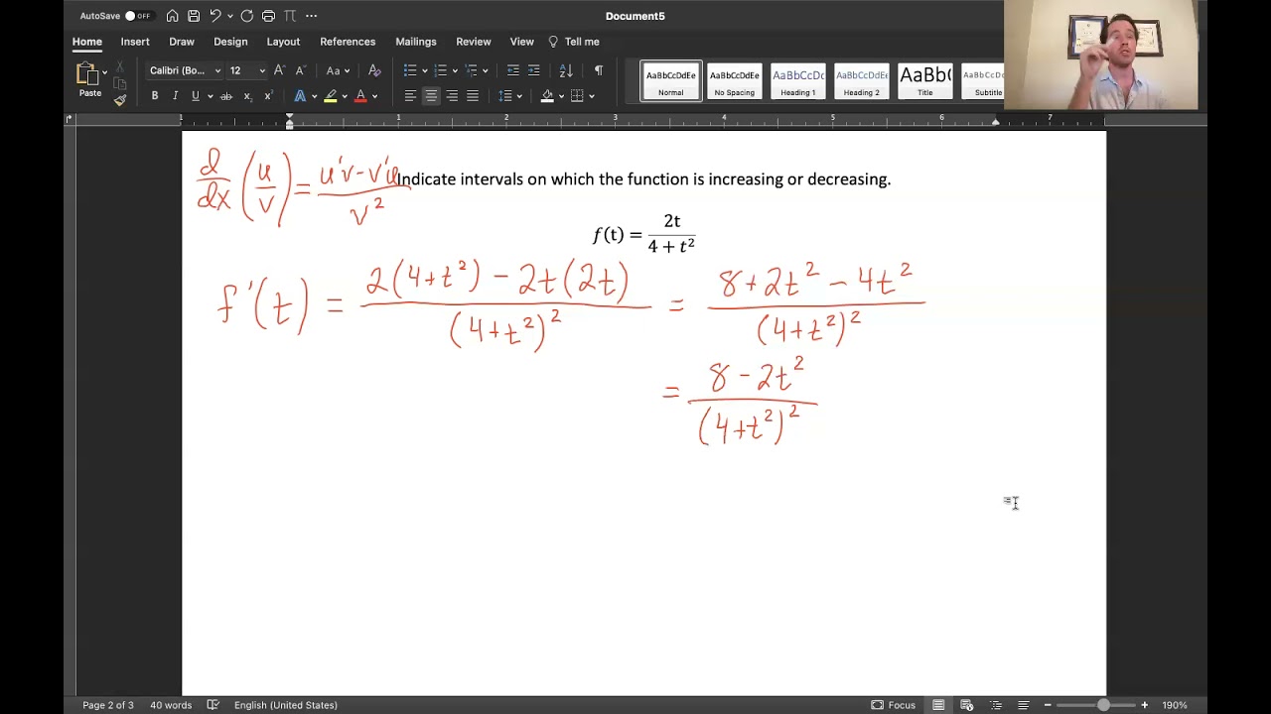
Task: Select the No Spacing style thumbnail
Action: (x=735, y=81)
